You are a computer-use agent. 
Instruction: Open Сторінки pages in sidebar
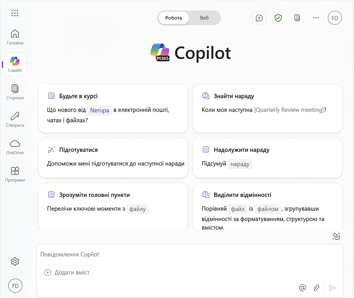click(15, 92)
